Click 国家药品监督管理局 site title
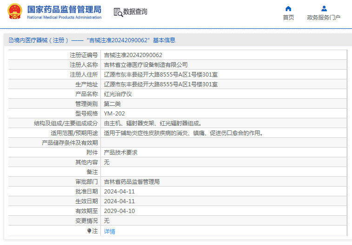Screen dimensions: 352x245 pyautogui.click(x=64, y=10)
